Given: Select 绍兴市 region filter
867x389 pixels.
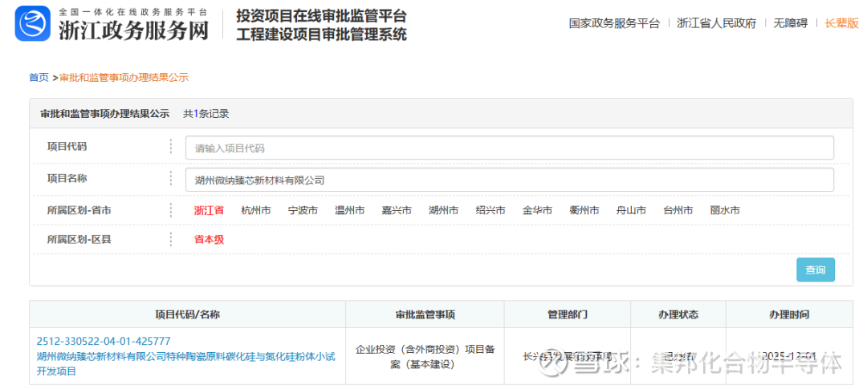Looking at the screenshot, I should point(490,210).
